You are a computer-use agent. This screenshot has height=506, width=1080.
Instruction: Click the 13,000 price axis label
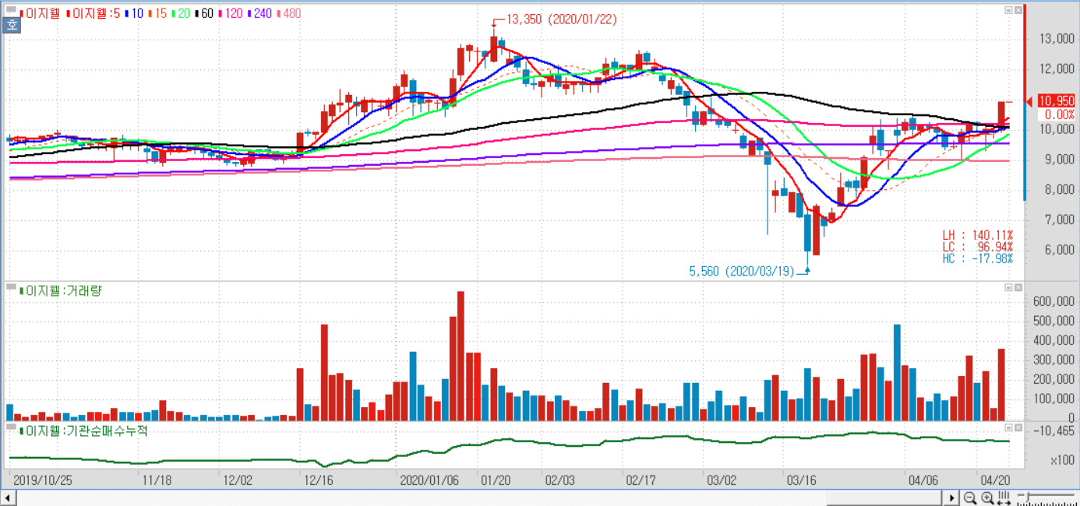tap(1057, 38)
